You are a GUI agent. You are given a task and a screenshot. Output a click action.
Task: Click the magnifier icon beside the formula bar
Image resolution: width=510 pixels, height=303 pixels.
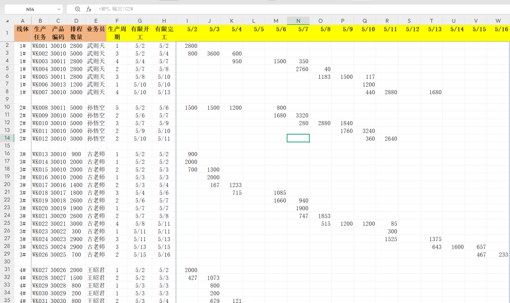77,9
